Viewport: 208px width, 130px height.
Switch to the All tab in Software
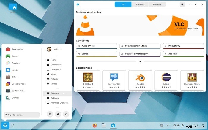123,4
